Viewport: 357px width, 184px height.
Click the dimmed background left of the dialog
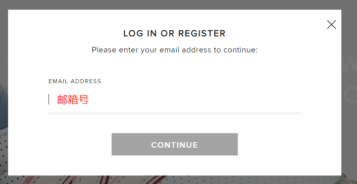pos(4,91)
